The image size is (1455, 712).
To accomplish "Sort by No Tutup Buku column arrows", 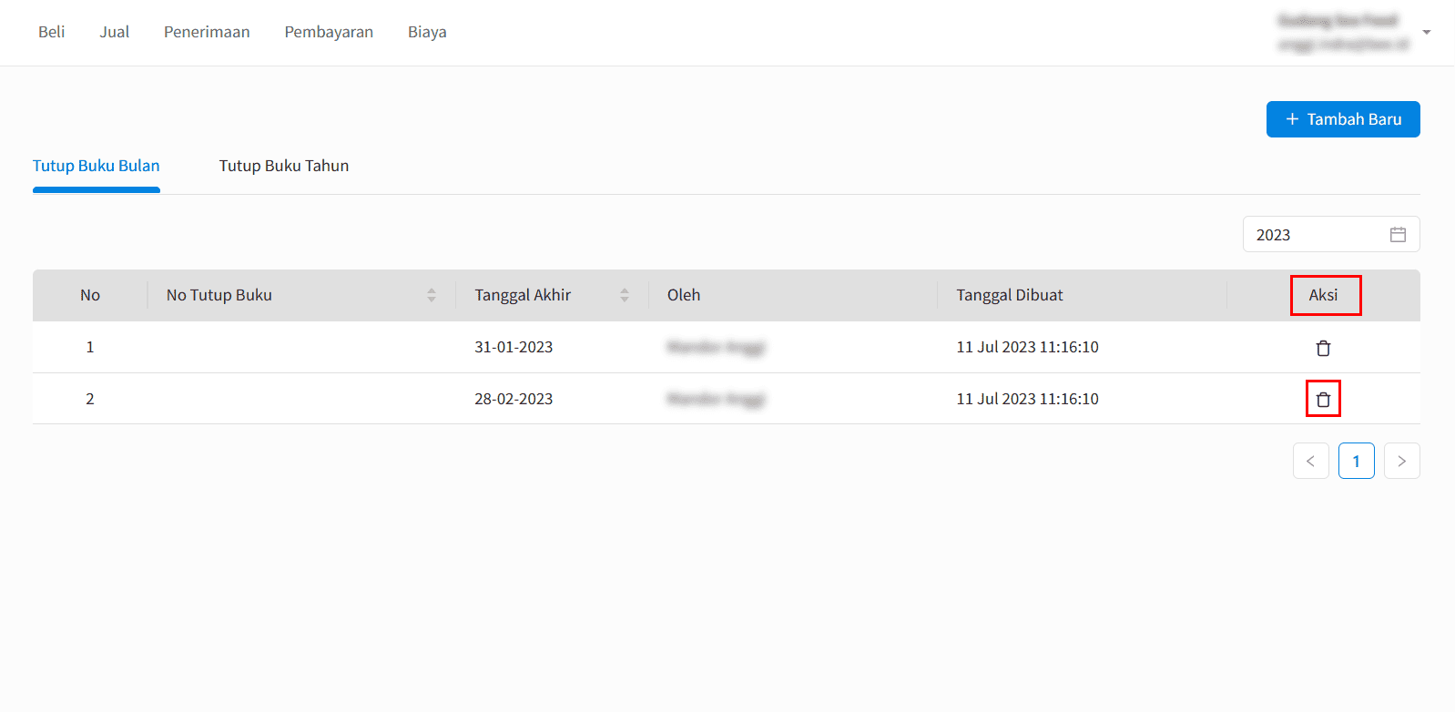I will [x=432, y=295].
